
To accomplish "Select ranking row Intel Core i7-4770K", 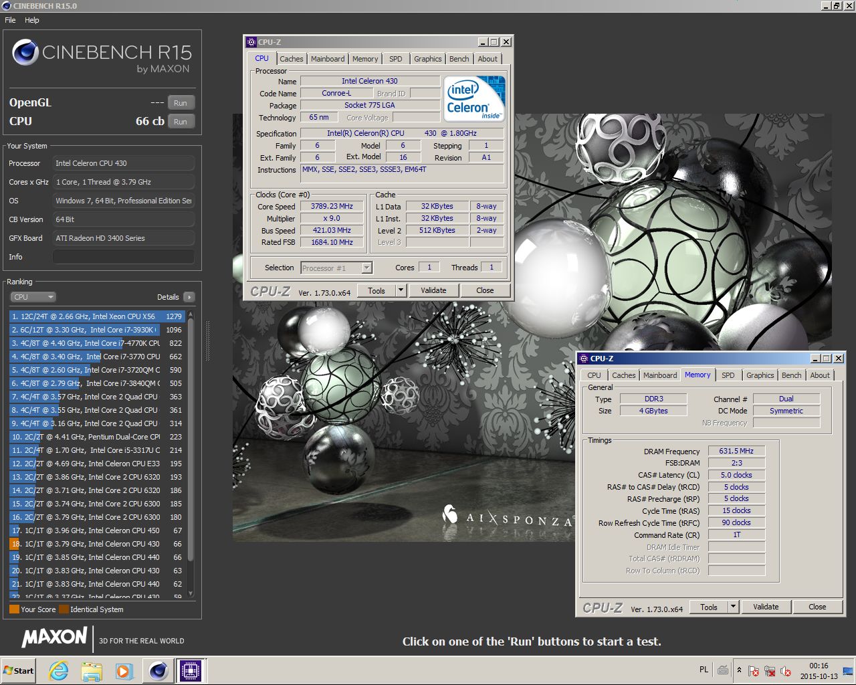I will [x=97, y=343].
